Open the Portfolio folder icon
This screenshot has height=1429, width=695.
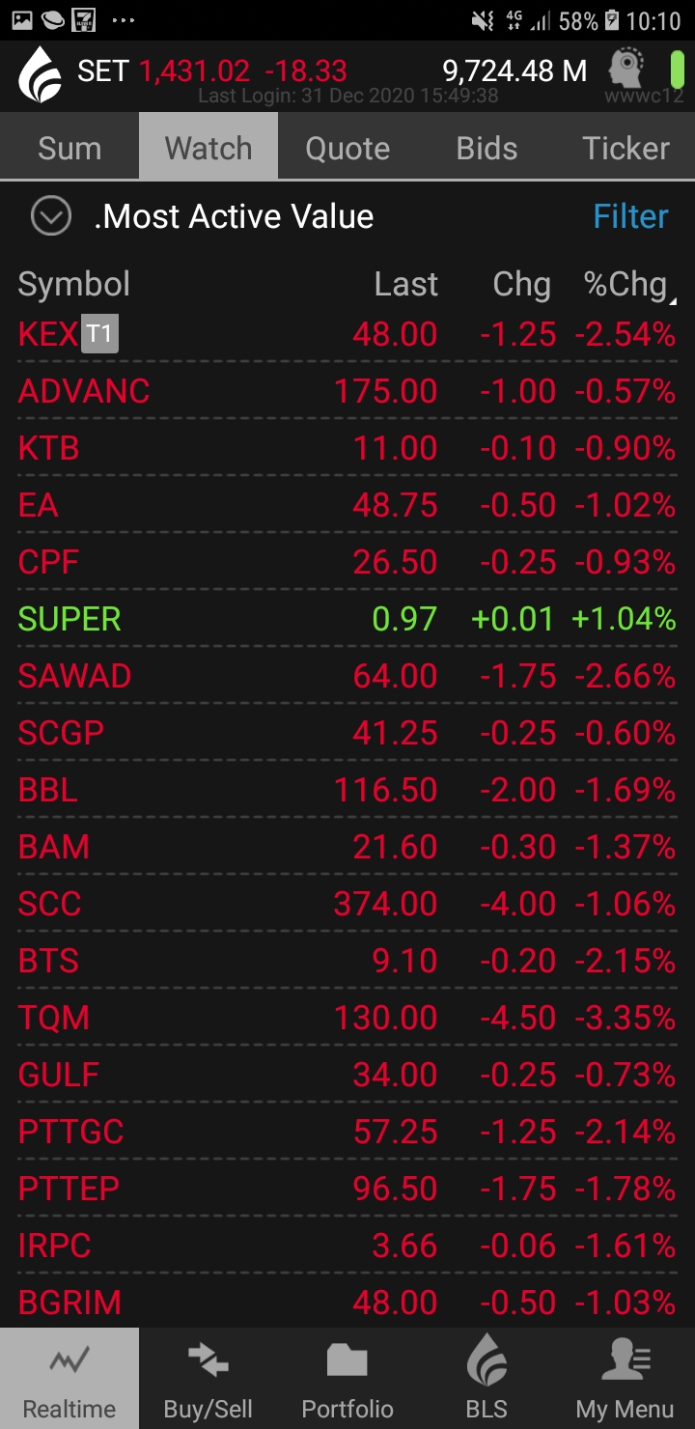point(347,1363)
